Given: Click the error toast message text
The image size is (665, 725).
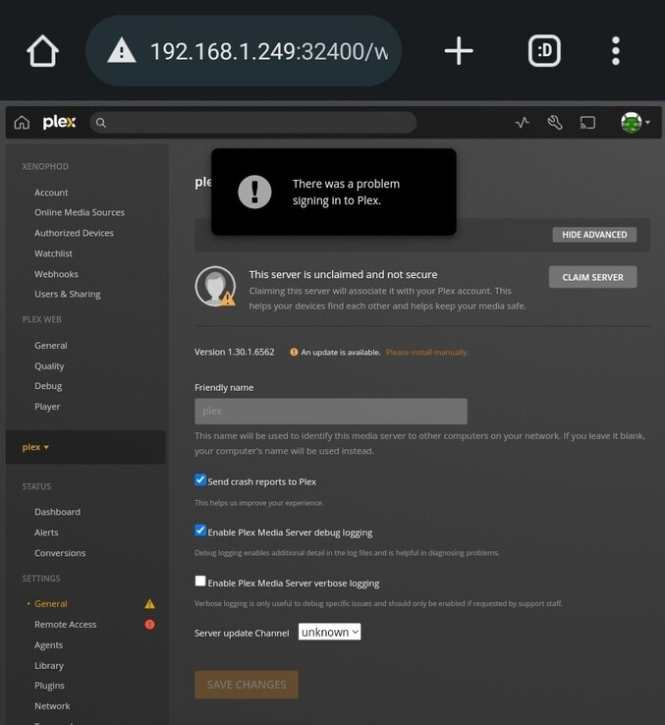Looking at the screenshot, I should coord(346,192).
